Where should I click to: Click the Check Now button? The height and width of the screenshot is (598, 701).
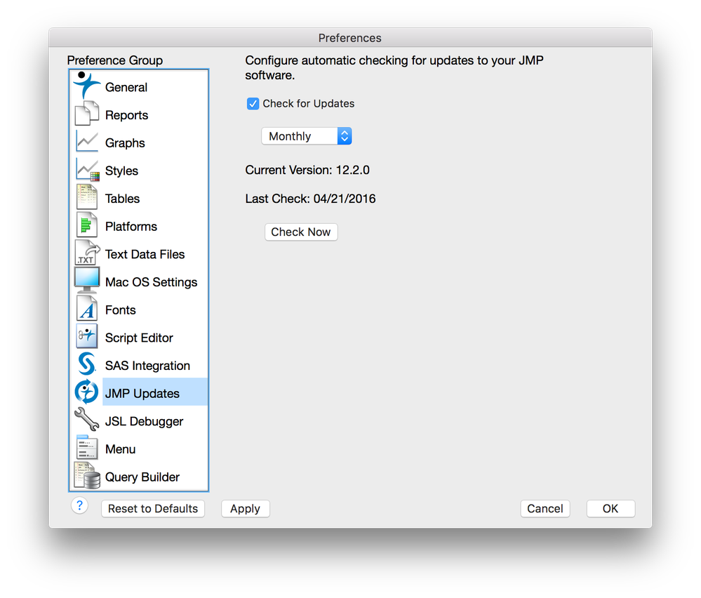tap(301, 232)
